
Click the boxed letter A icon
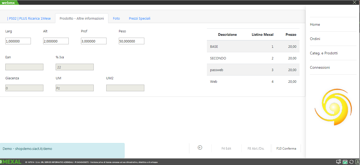pyautogui.click(x=357, y=162)
